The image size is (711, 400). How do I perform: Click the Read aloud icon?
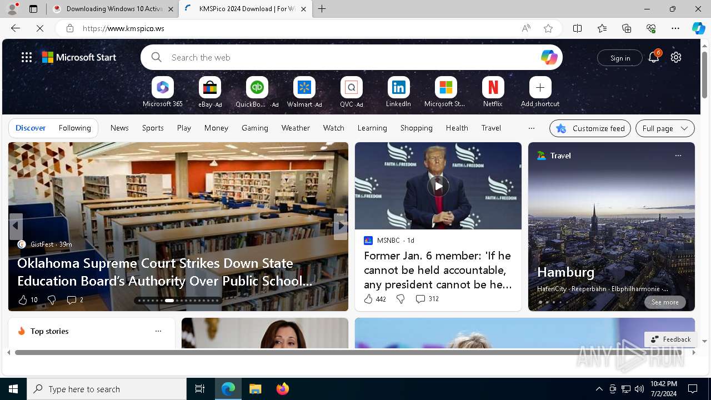pos(526,28)
